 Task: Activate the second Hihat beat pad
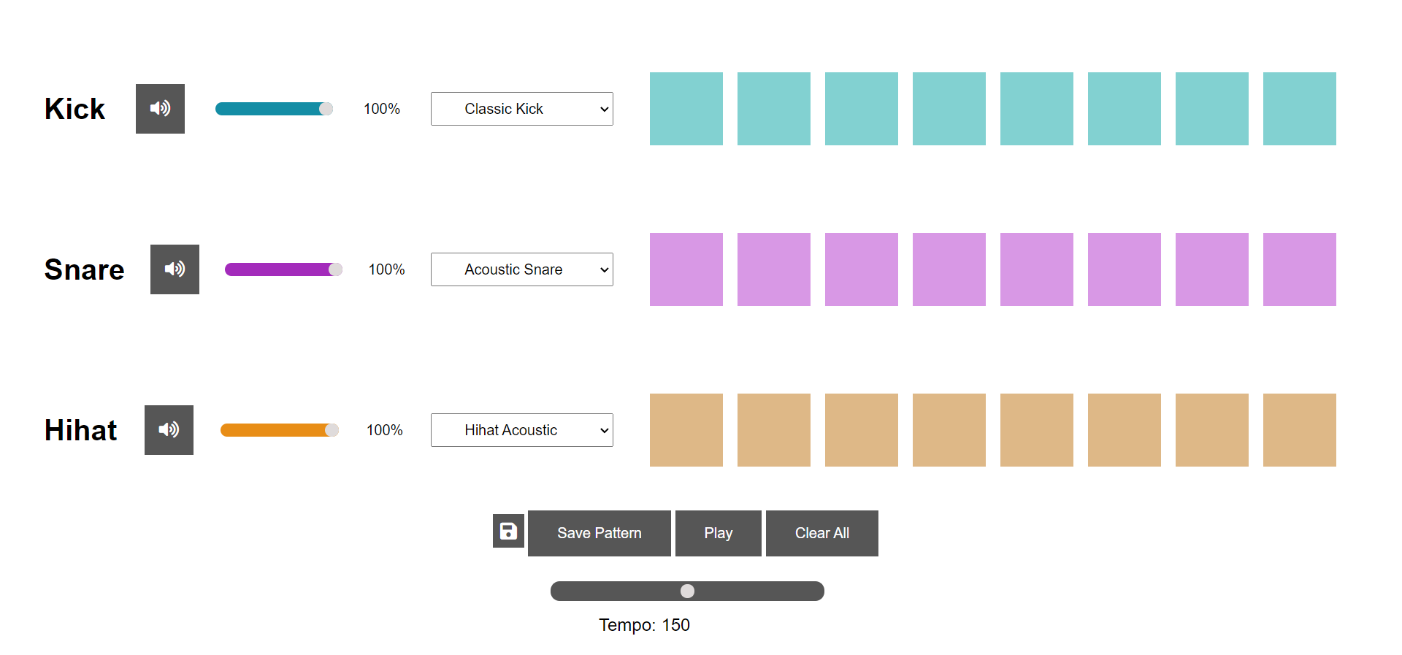[x=774, y=430]
